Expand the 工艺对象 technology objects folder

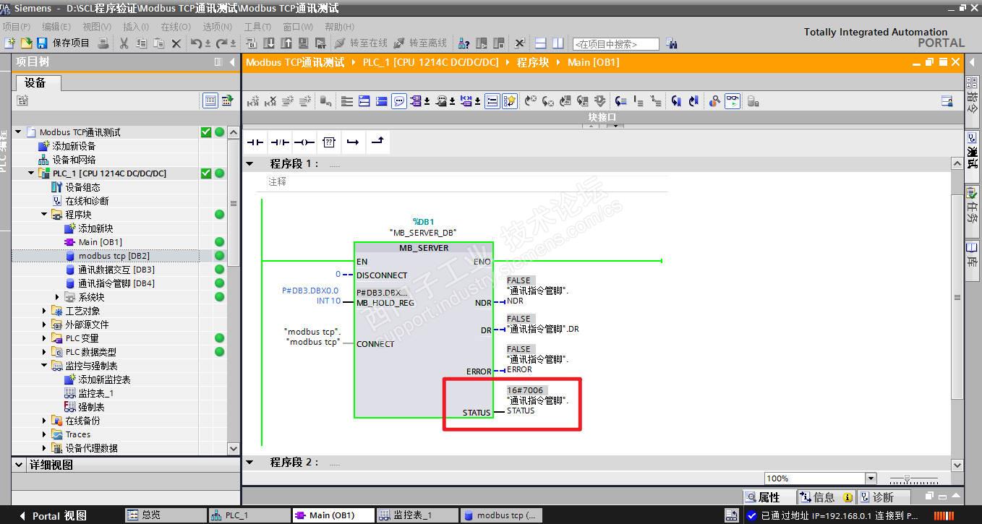pos(44,311)
